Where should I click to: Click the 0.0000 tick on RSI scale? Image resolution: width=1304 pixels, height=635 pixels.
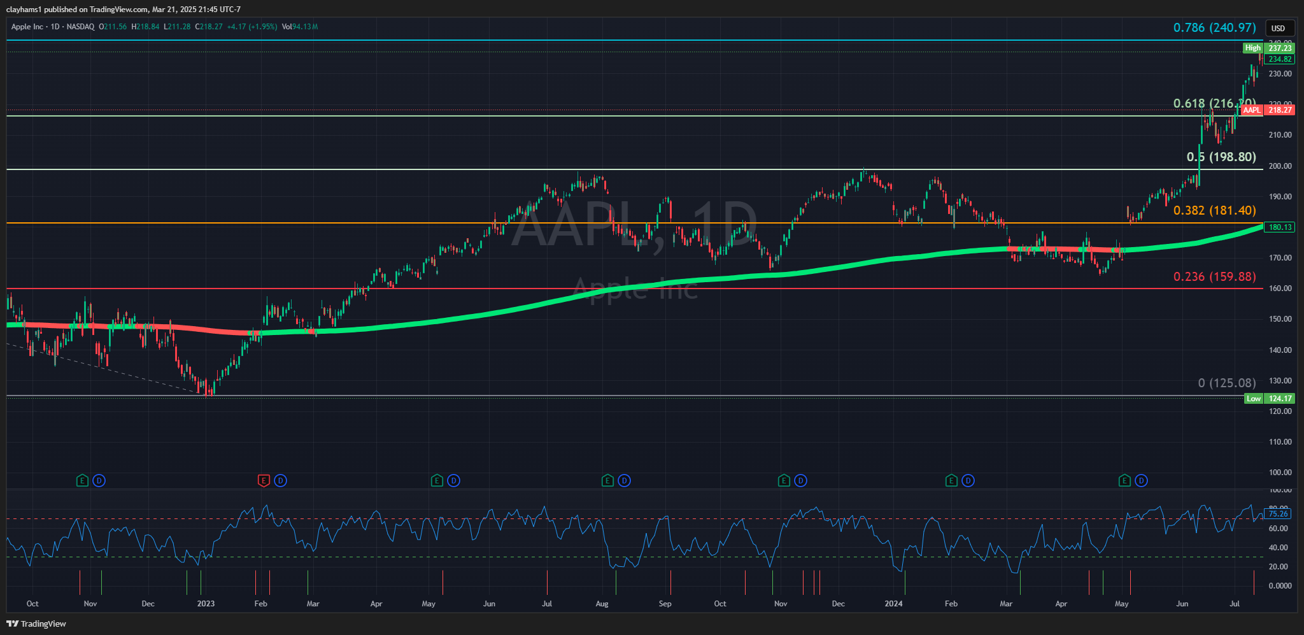(1280, 586)
